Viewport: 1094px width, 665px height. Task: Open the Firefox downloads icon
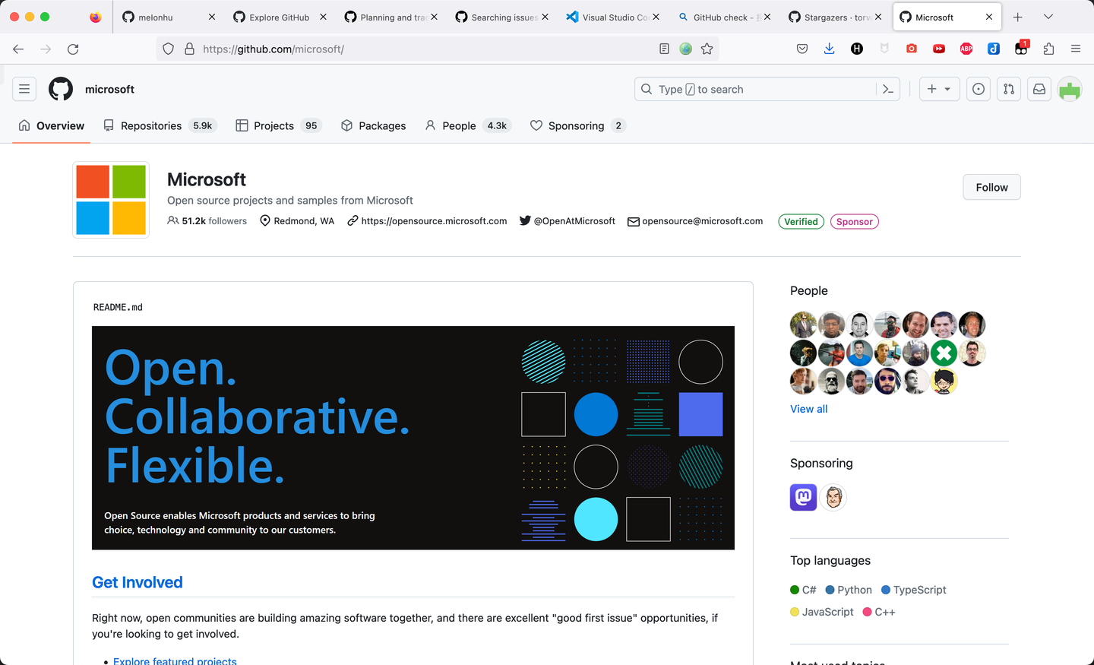[x=830, y=49]
